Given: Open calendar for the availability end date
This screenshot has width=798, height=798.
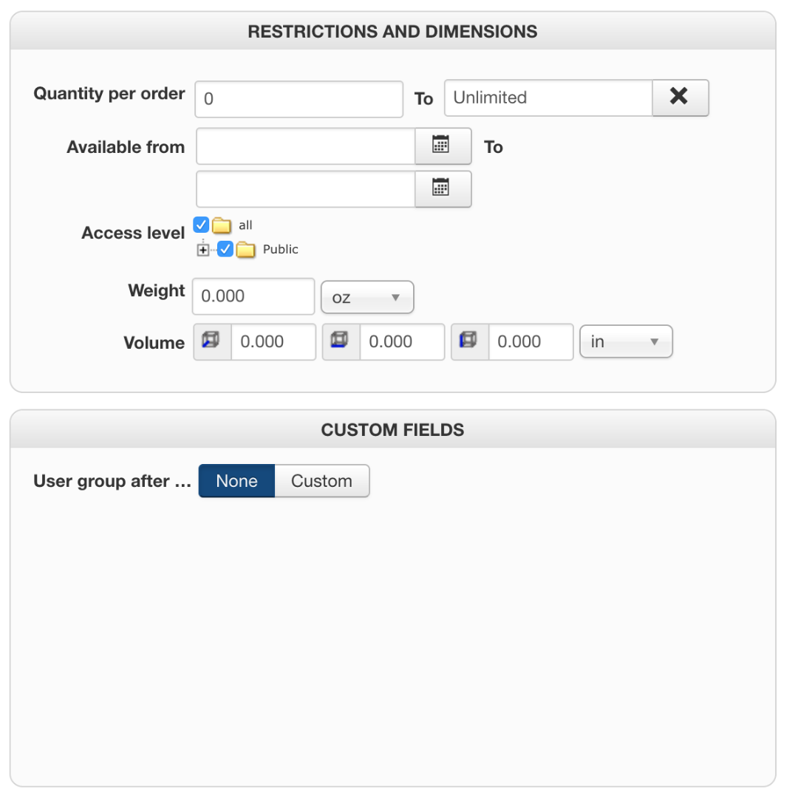Looking at the screenshot, I should point(442,189).
